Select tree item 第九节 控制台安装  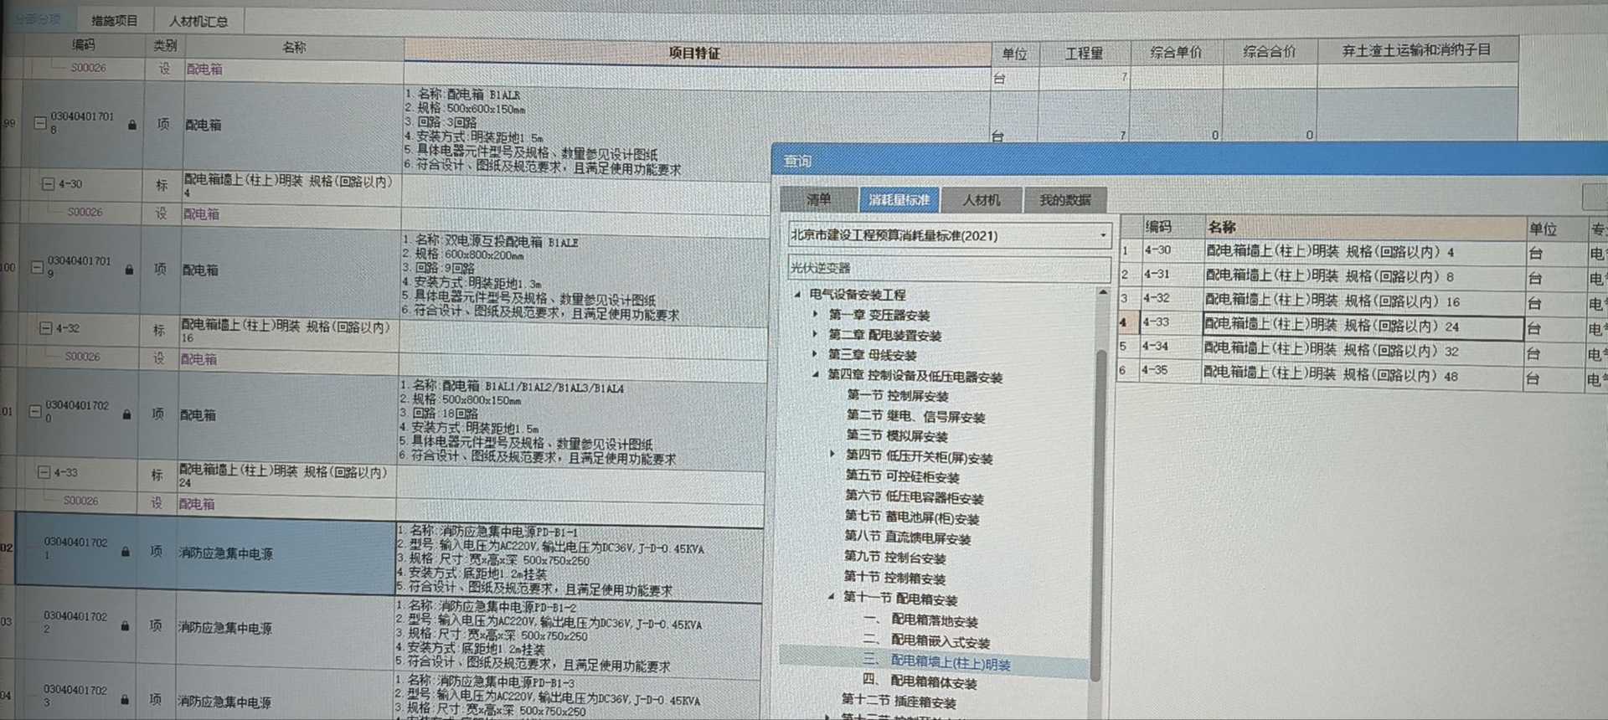coord(894,557)
